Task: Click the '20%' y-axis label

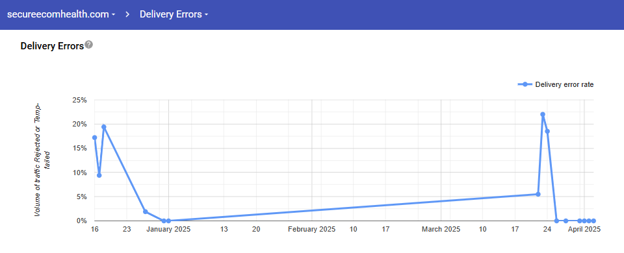Action: [79, 125]
